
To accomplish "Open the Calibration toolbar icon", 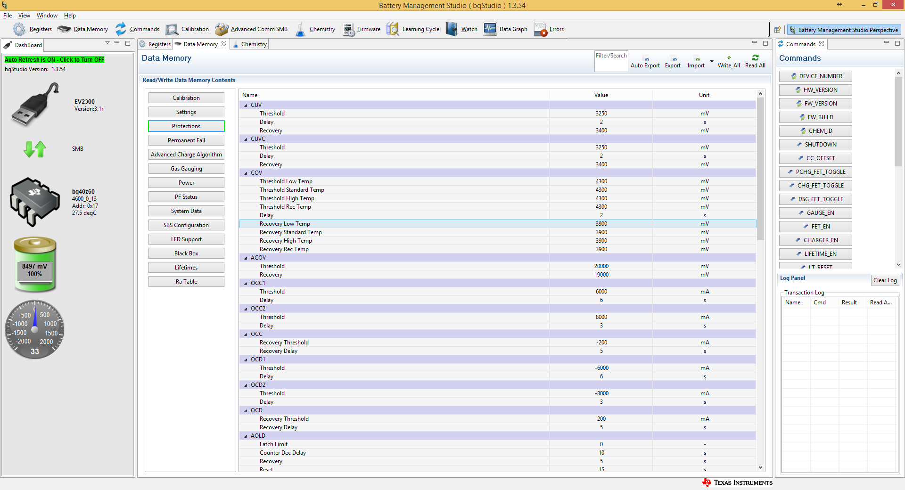I will [x=172, y=29].
